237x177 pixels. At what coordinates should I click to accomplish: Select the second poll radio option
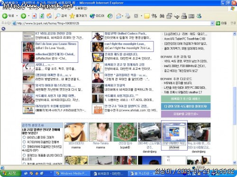click(x=24, y=142)
